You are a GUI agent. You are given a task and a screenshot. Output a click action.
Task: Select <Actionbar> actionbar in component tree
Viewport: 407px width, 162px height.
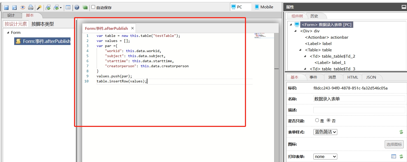point(327,37)
